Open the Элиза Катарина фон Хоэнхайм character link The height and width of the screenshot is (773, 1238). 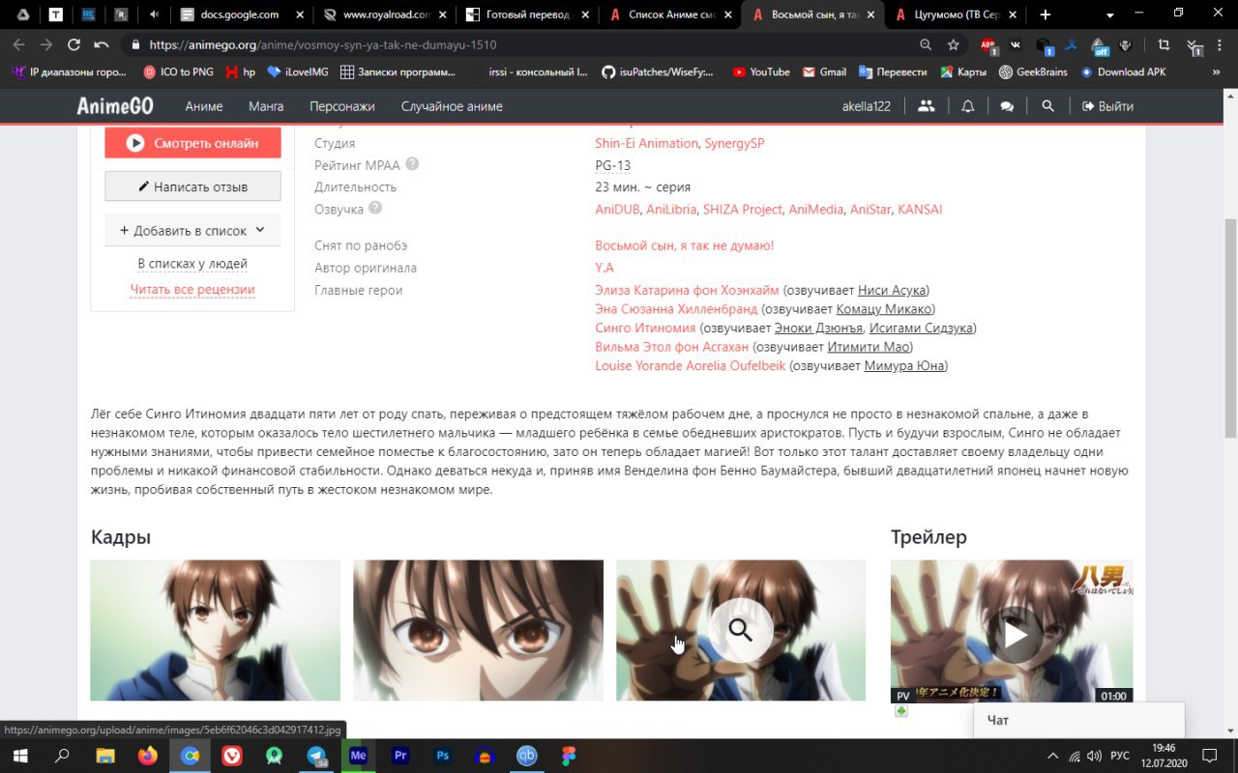point(687,290)
